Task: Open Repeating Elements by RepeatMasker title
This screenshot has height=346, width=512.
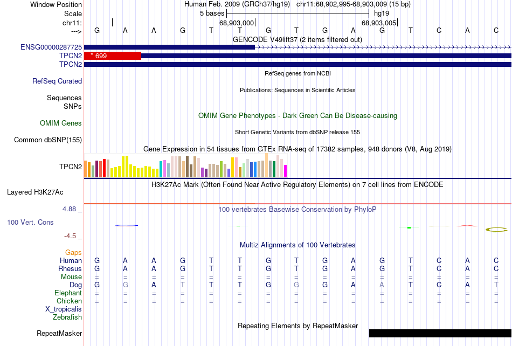Action: point(298,326)
